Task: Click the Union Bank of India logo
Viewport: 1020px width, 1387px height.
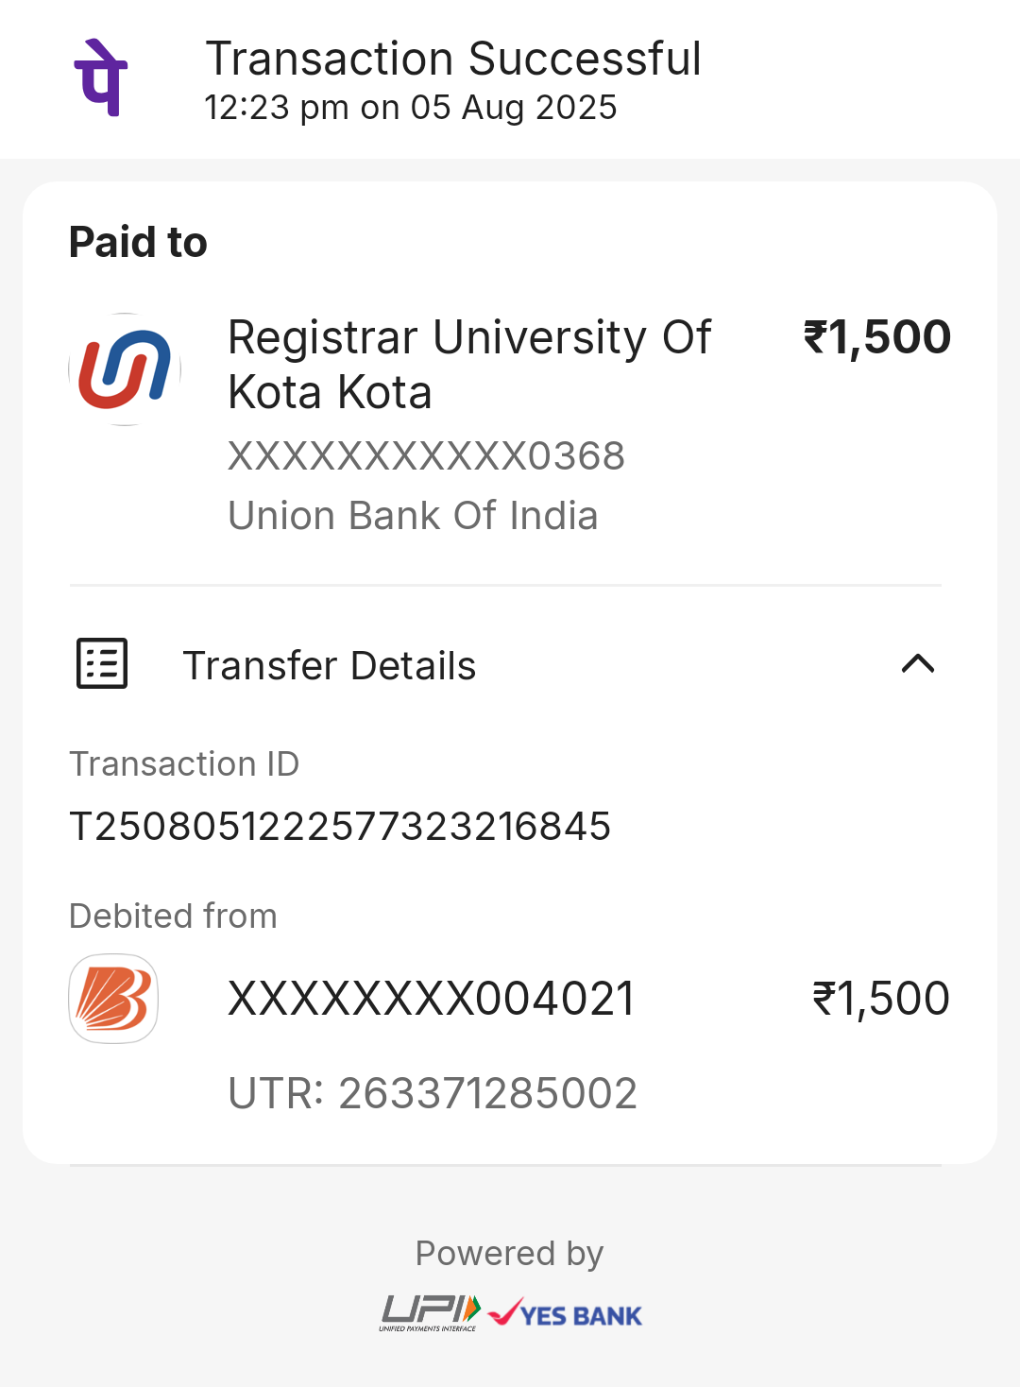Action: [x=125, y=369]
